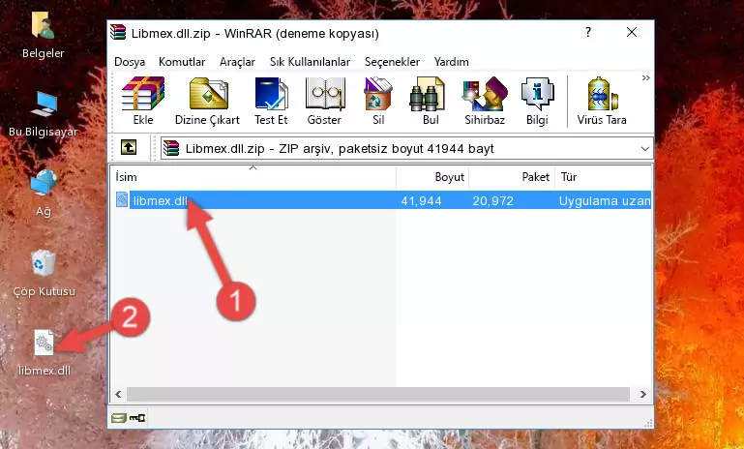Show archive Bilgi information
Viewport: 744px width, 449px height.
[537, 101]
